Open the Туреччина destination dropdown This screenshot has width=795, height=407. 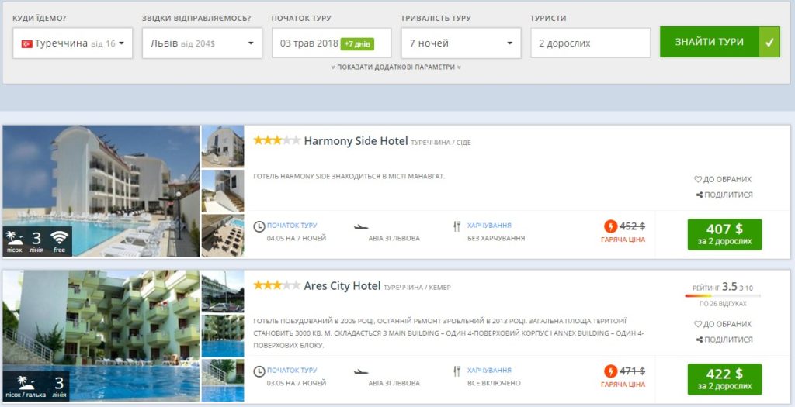(72, 43)
